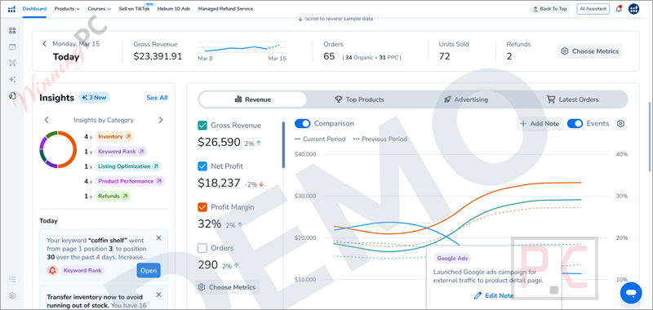Dismiss the Transfer inventory insight
The width and height of the screenshot is (653, 310).
point(158,294)
